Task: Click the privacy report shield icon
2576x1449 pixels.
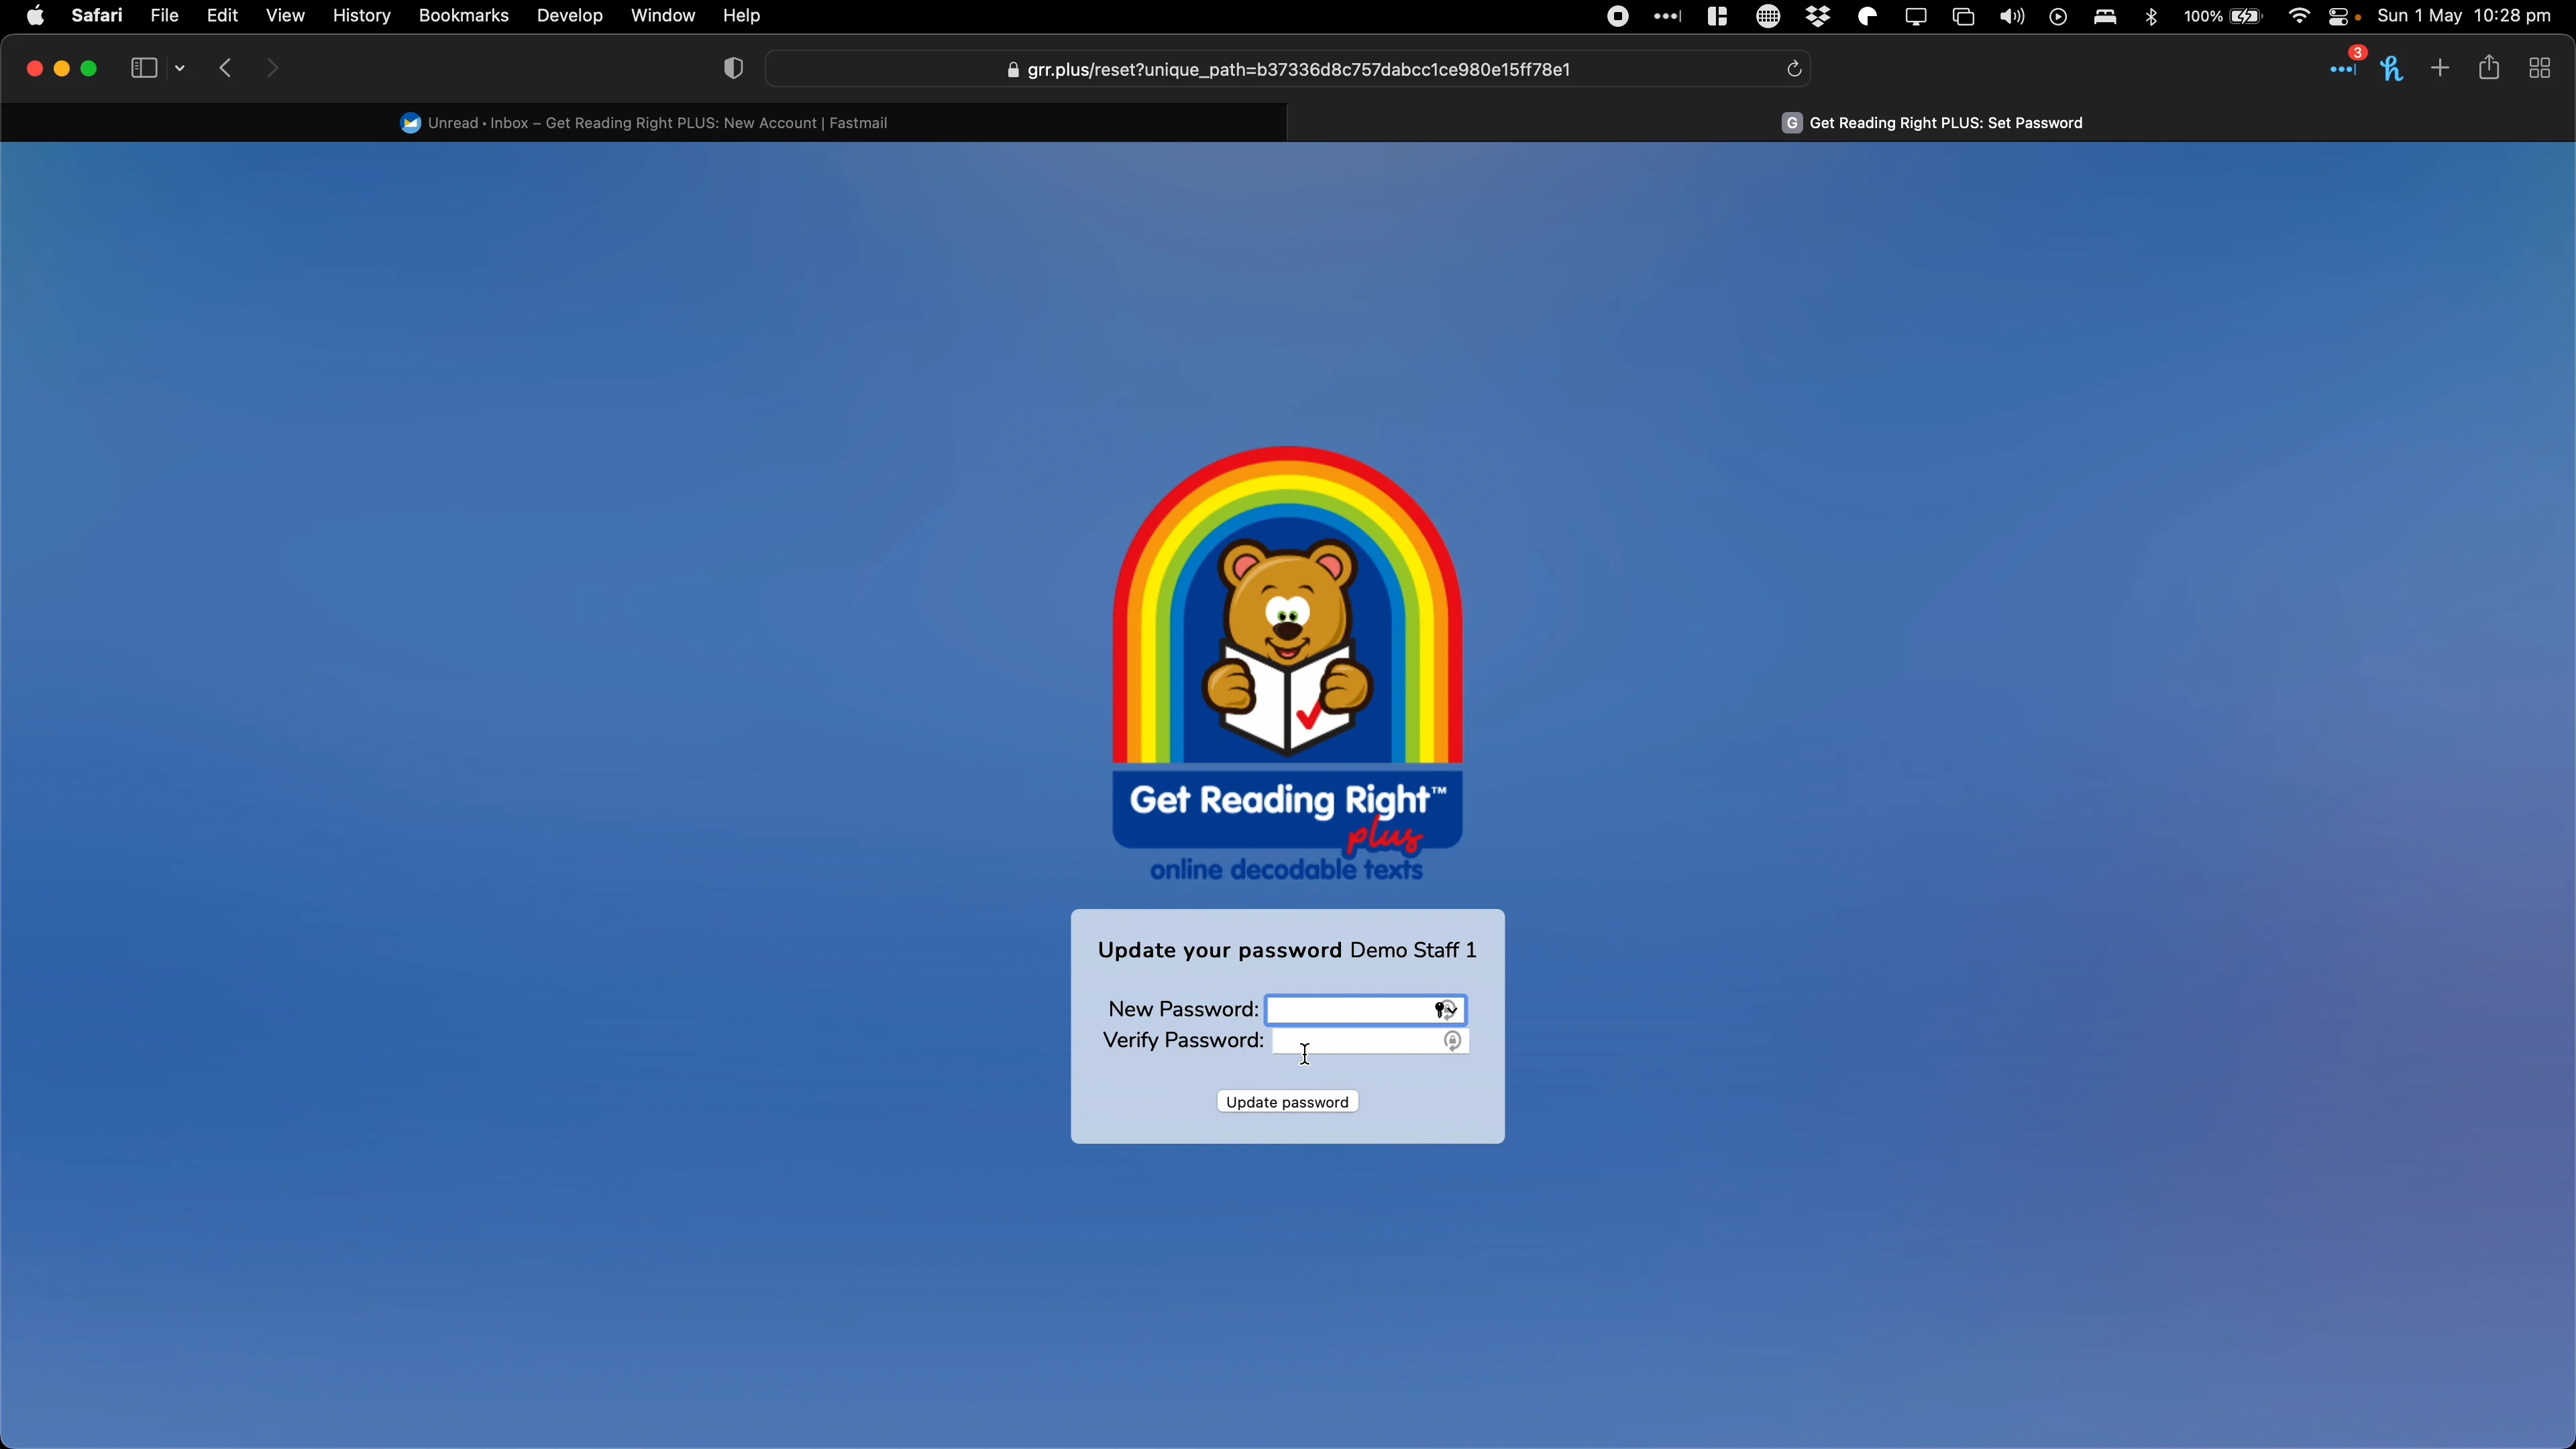Action: point(733,68)
